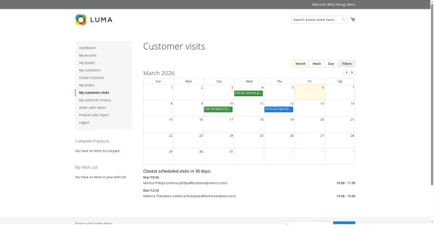Click the search magnifier icon

pos(343,20)
